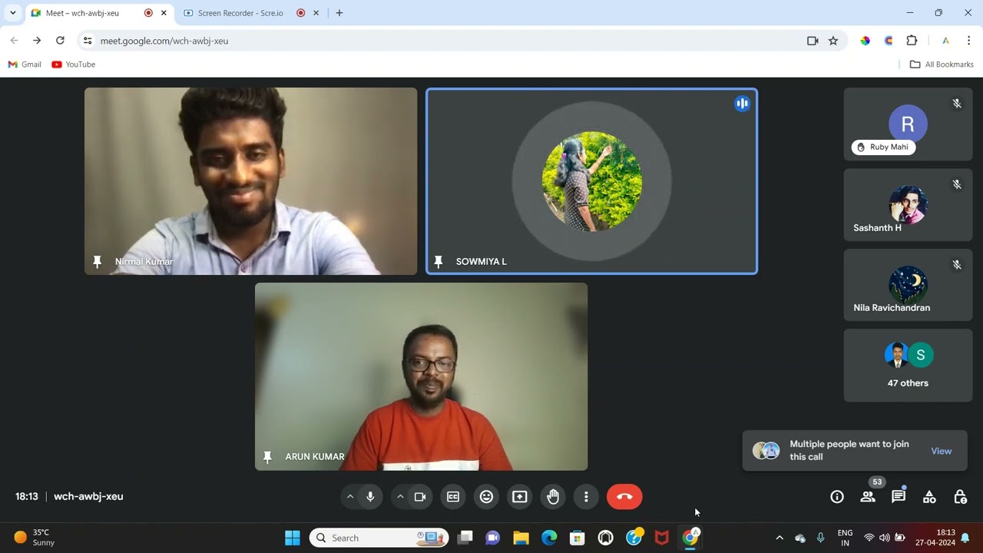Open the emoji reactions button
Viewport: 983px width, 553px height.
[486, 497]
